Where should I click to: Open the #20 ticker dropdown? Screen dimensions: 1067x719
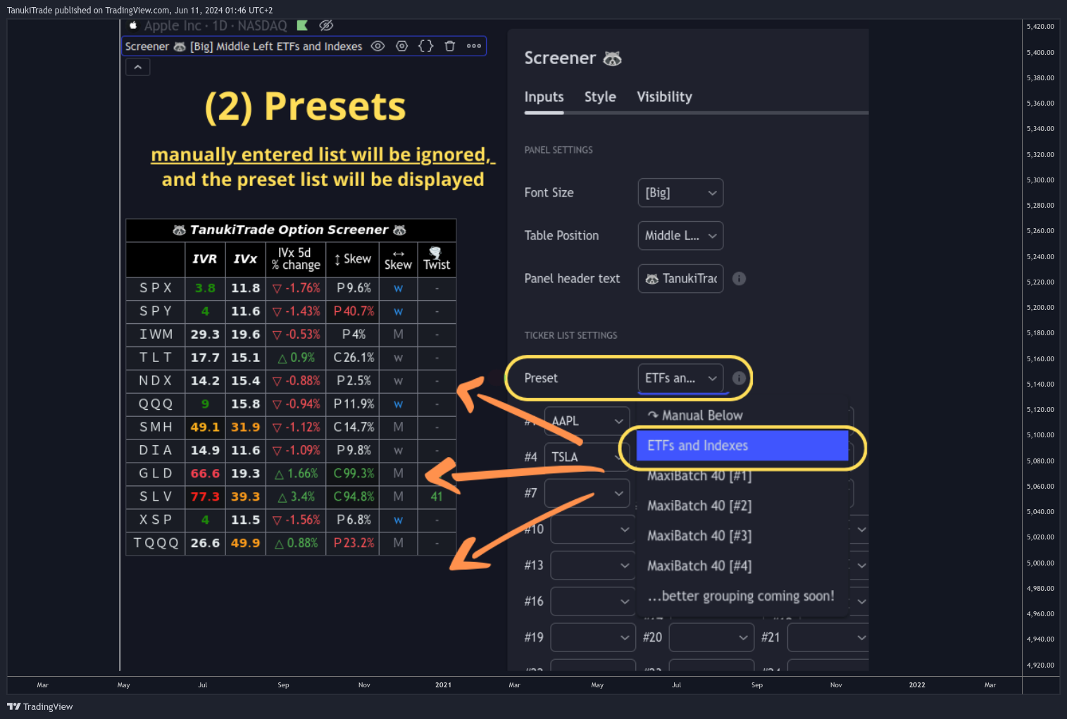(711, 637)
